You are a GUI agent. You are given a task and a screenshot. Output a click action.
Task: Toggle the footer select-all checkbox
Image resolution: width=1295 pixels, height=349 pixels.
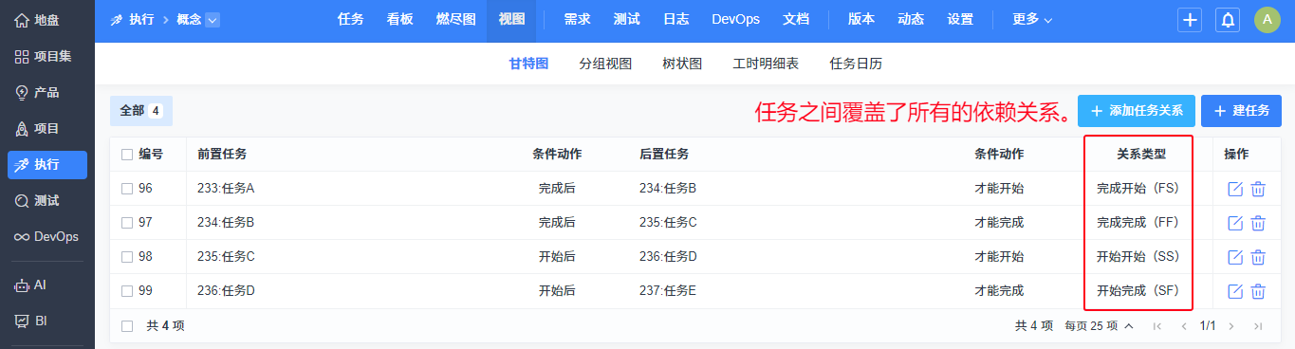click(x=127, y=326)
